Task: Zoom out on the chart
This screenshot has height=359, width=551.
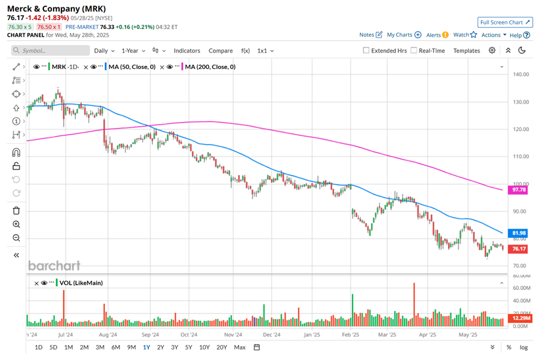Action: coord(16,238)
